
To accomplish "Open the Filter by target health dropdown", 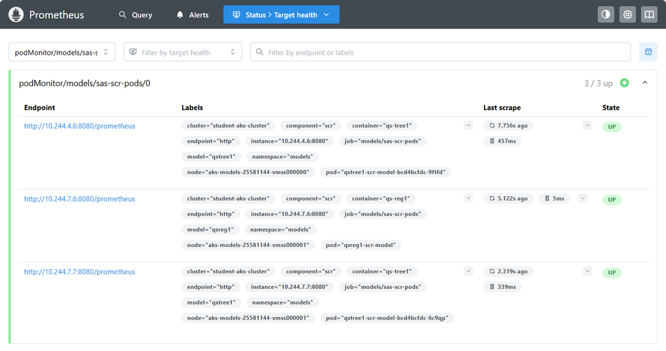I will click(183, 52).
